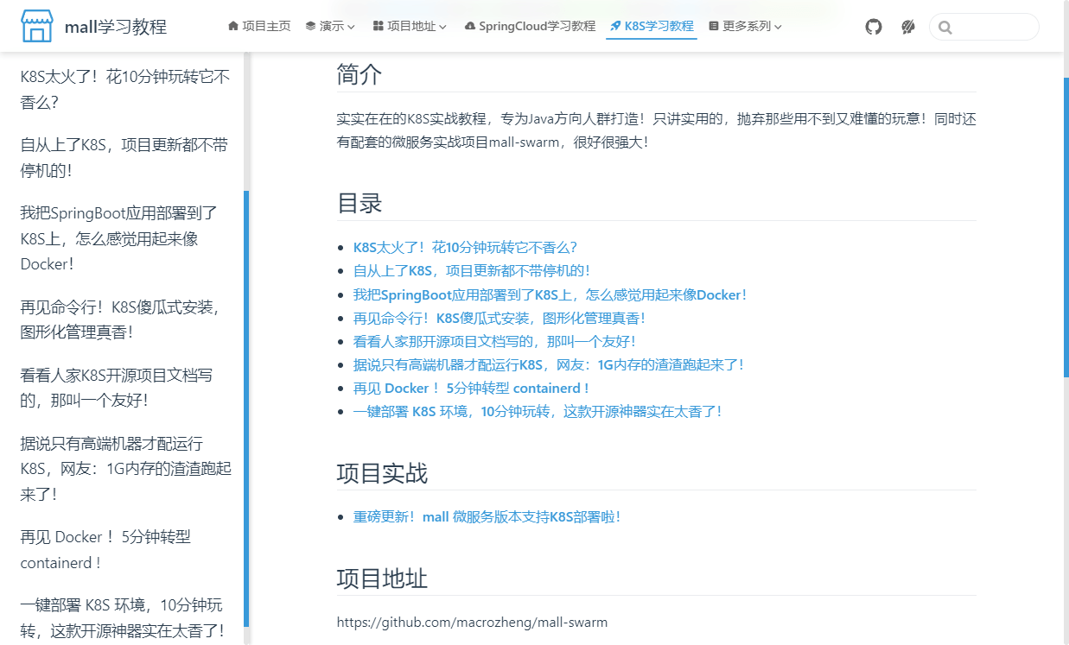This screenshot has width=1069, height=645.
Task: Open link 看看人家那开源项目文档写的 in 目录
Action: (x=495, y=341)
